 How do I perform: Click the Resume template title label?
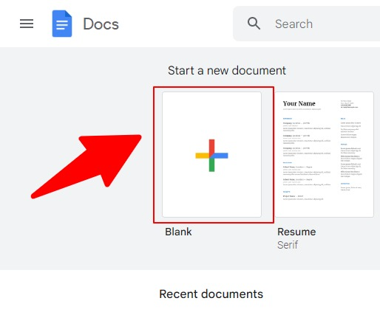(296, 232)
